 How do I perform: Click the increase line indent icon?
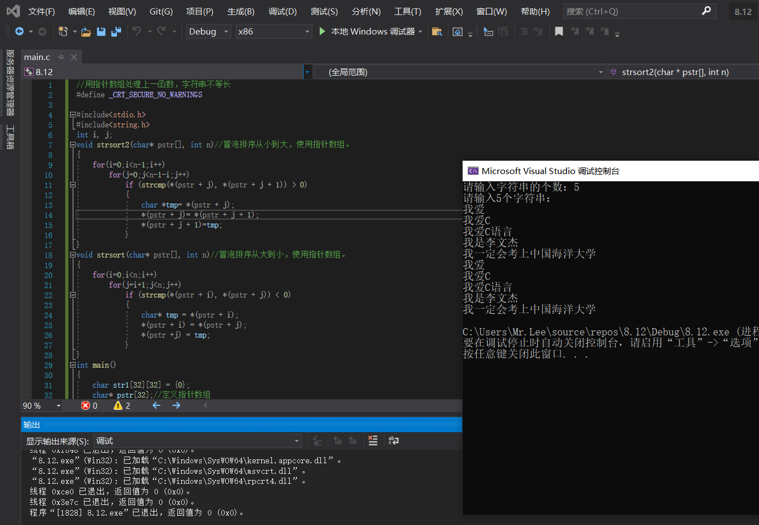538,32
